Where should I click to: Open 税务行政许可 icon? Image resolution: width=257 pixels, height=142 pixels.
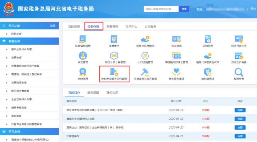coord(239,39)
